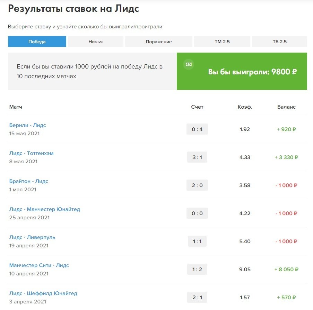Open Лидс - Шеффилд Юнайтед match
This screenshot has height=310, width=313.
click(x=43, y=293)
